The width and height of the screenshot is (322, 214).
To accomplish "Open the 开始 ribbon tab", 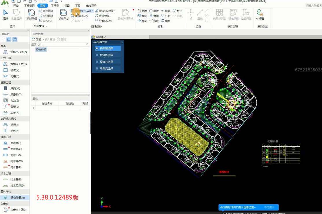I will (16, 5).
